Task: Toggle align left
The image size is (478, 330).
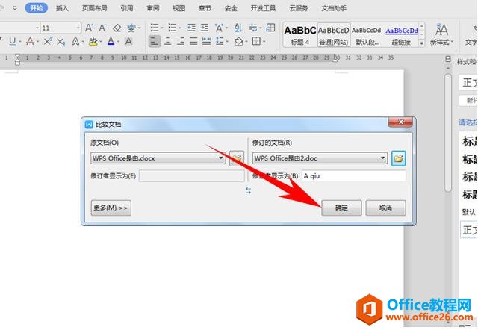Action: pos(155,41)
